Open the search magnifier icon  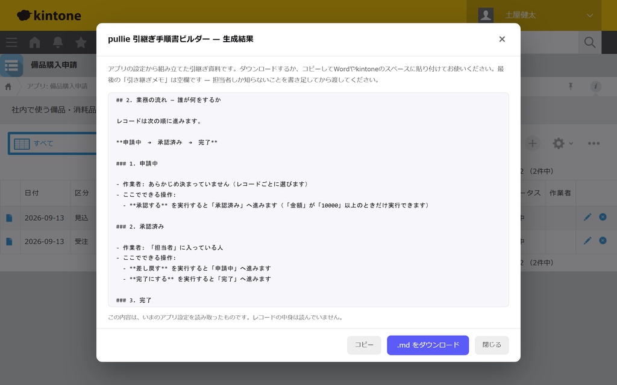coord(589,43)
